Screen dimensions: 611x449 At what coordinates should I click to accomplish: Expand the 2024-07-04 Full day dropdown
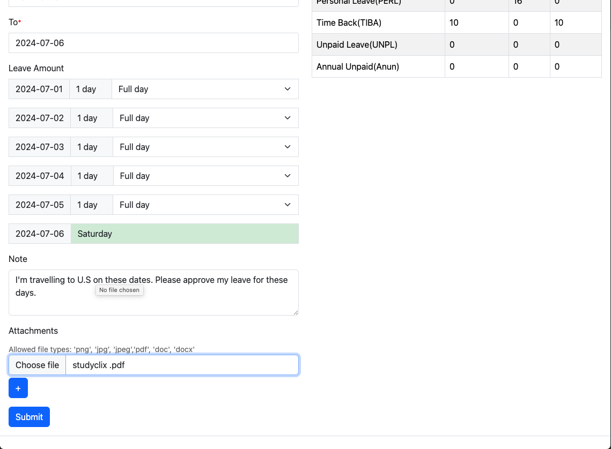pyautogui.click(x=205, y=176)
